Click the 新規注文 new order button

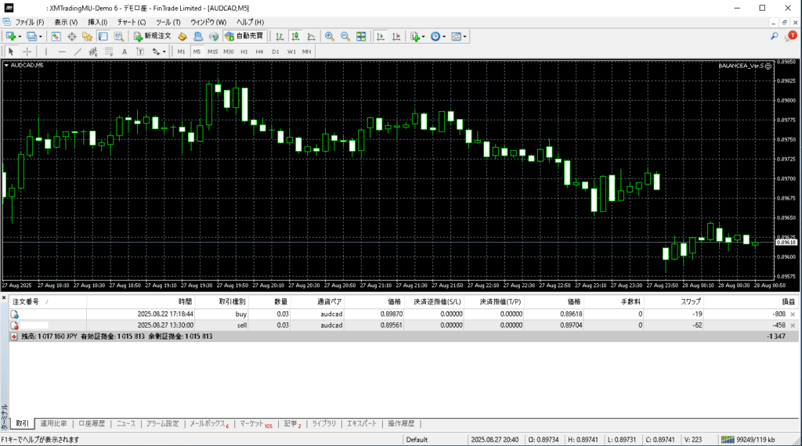(153, 36)
